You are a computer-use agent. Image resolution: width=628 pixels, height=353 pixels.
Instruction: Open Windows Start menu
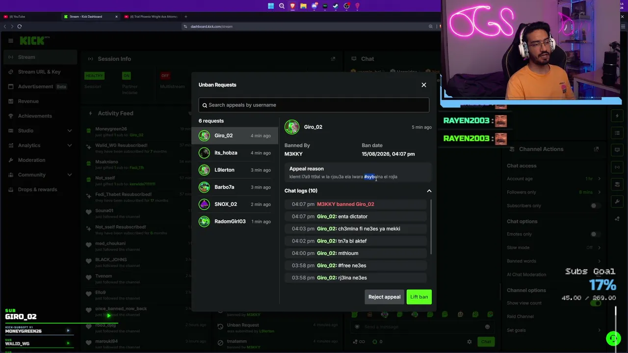click(271, 6)
